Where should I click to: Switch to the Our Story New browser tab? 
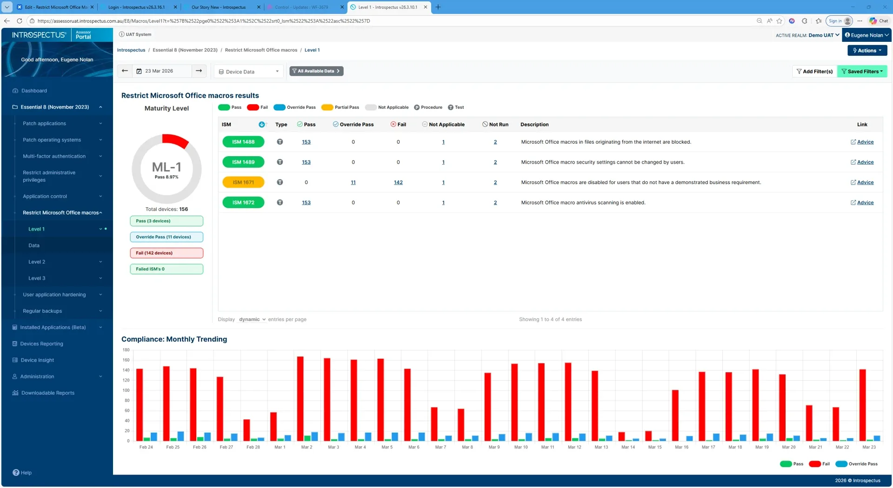(x=219, y=7)
